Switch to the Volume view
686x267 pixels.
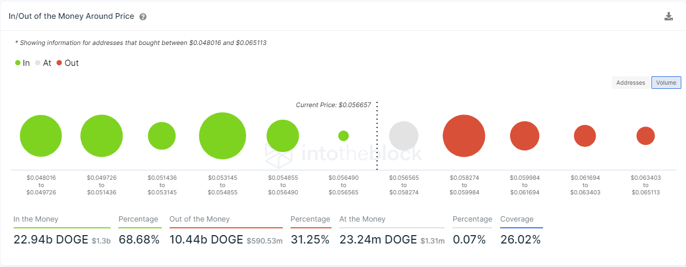pyautogui.click(x=666, y=83)
